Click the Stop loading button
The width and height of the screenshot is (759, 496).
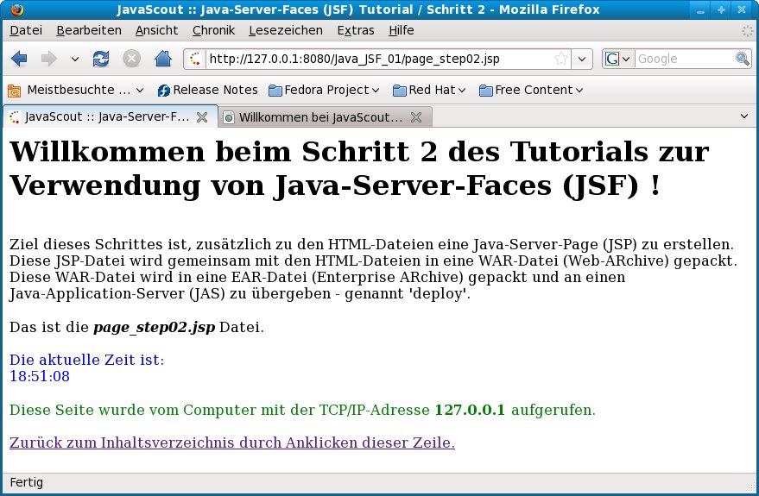[131, 60]
